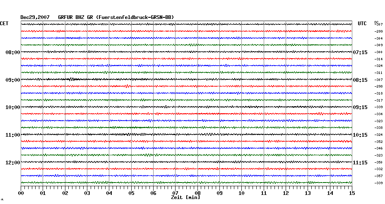This screenshot has height=204, width=385.
Task: Click the DC offset value -299
Action: coord(379,32)
